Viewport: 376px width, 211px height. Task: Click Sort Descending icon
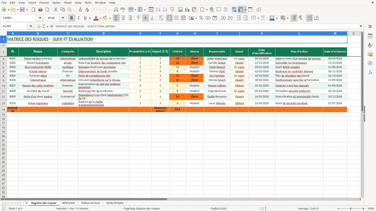[165, 10]
